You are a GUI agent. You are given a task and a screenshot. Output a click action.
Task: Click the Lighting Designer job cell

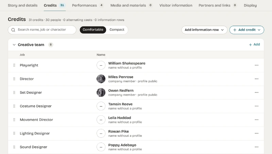[x=35, y=133]
